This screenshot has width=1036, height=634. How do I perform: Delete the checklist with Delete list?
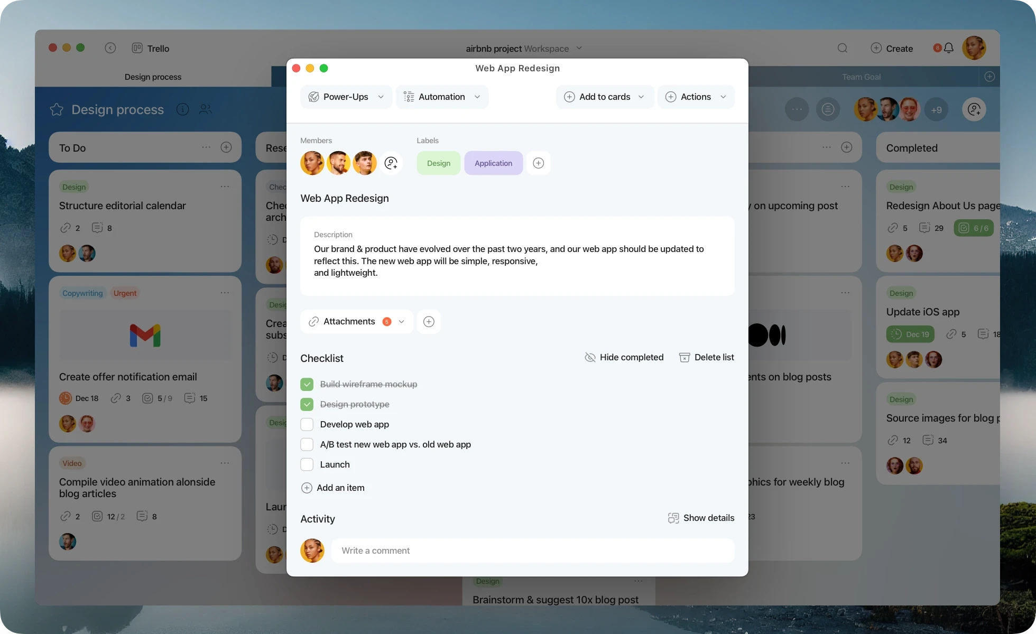click(x=707, y=358)
